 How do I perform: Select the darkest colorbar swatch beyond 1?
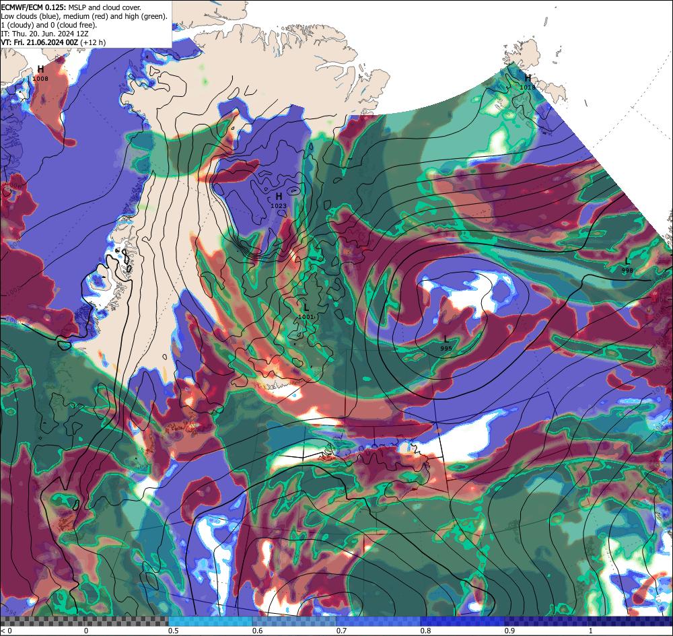631,621
